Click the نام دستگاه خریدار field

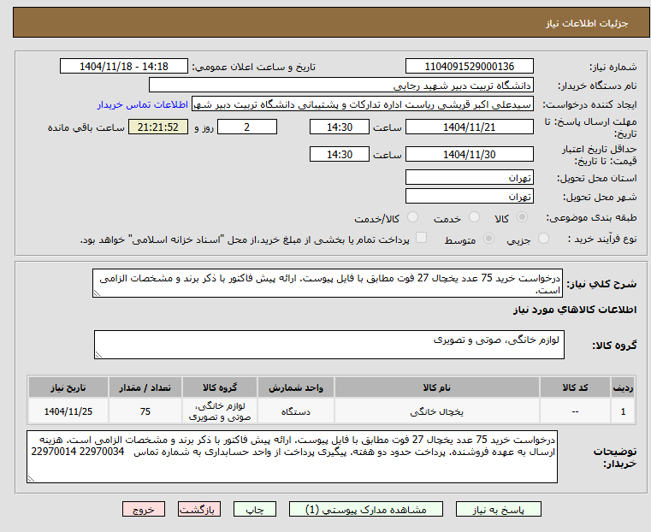coord(340,85)
